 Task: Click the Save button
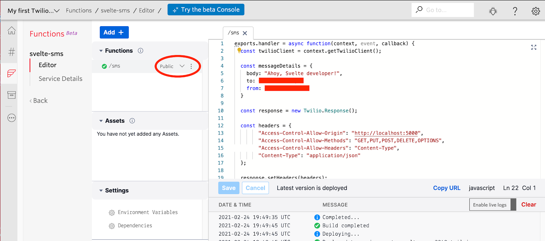click(229, 188)
